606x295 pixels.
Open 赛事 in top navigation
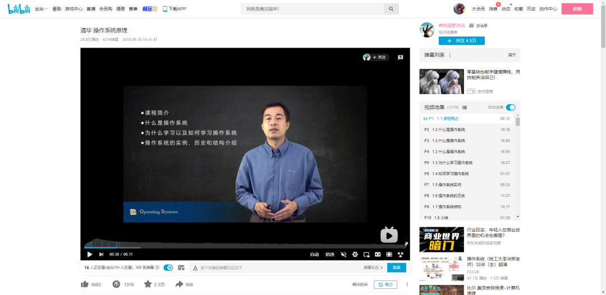point(133,9)
